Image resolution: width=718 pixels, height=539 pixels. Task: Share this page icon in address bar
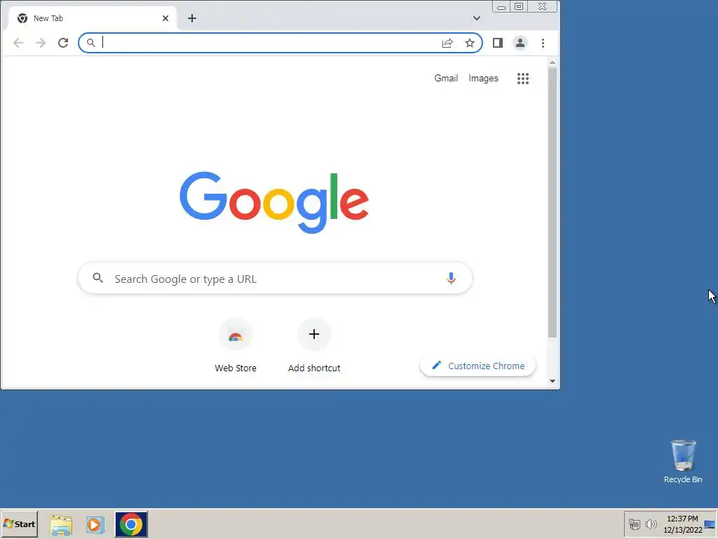(x=447, y=43)
